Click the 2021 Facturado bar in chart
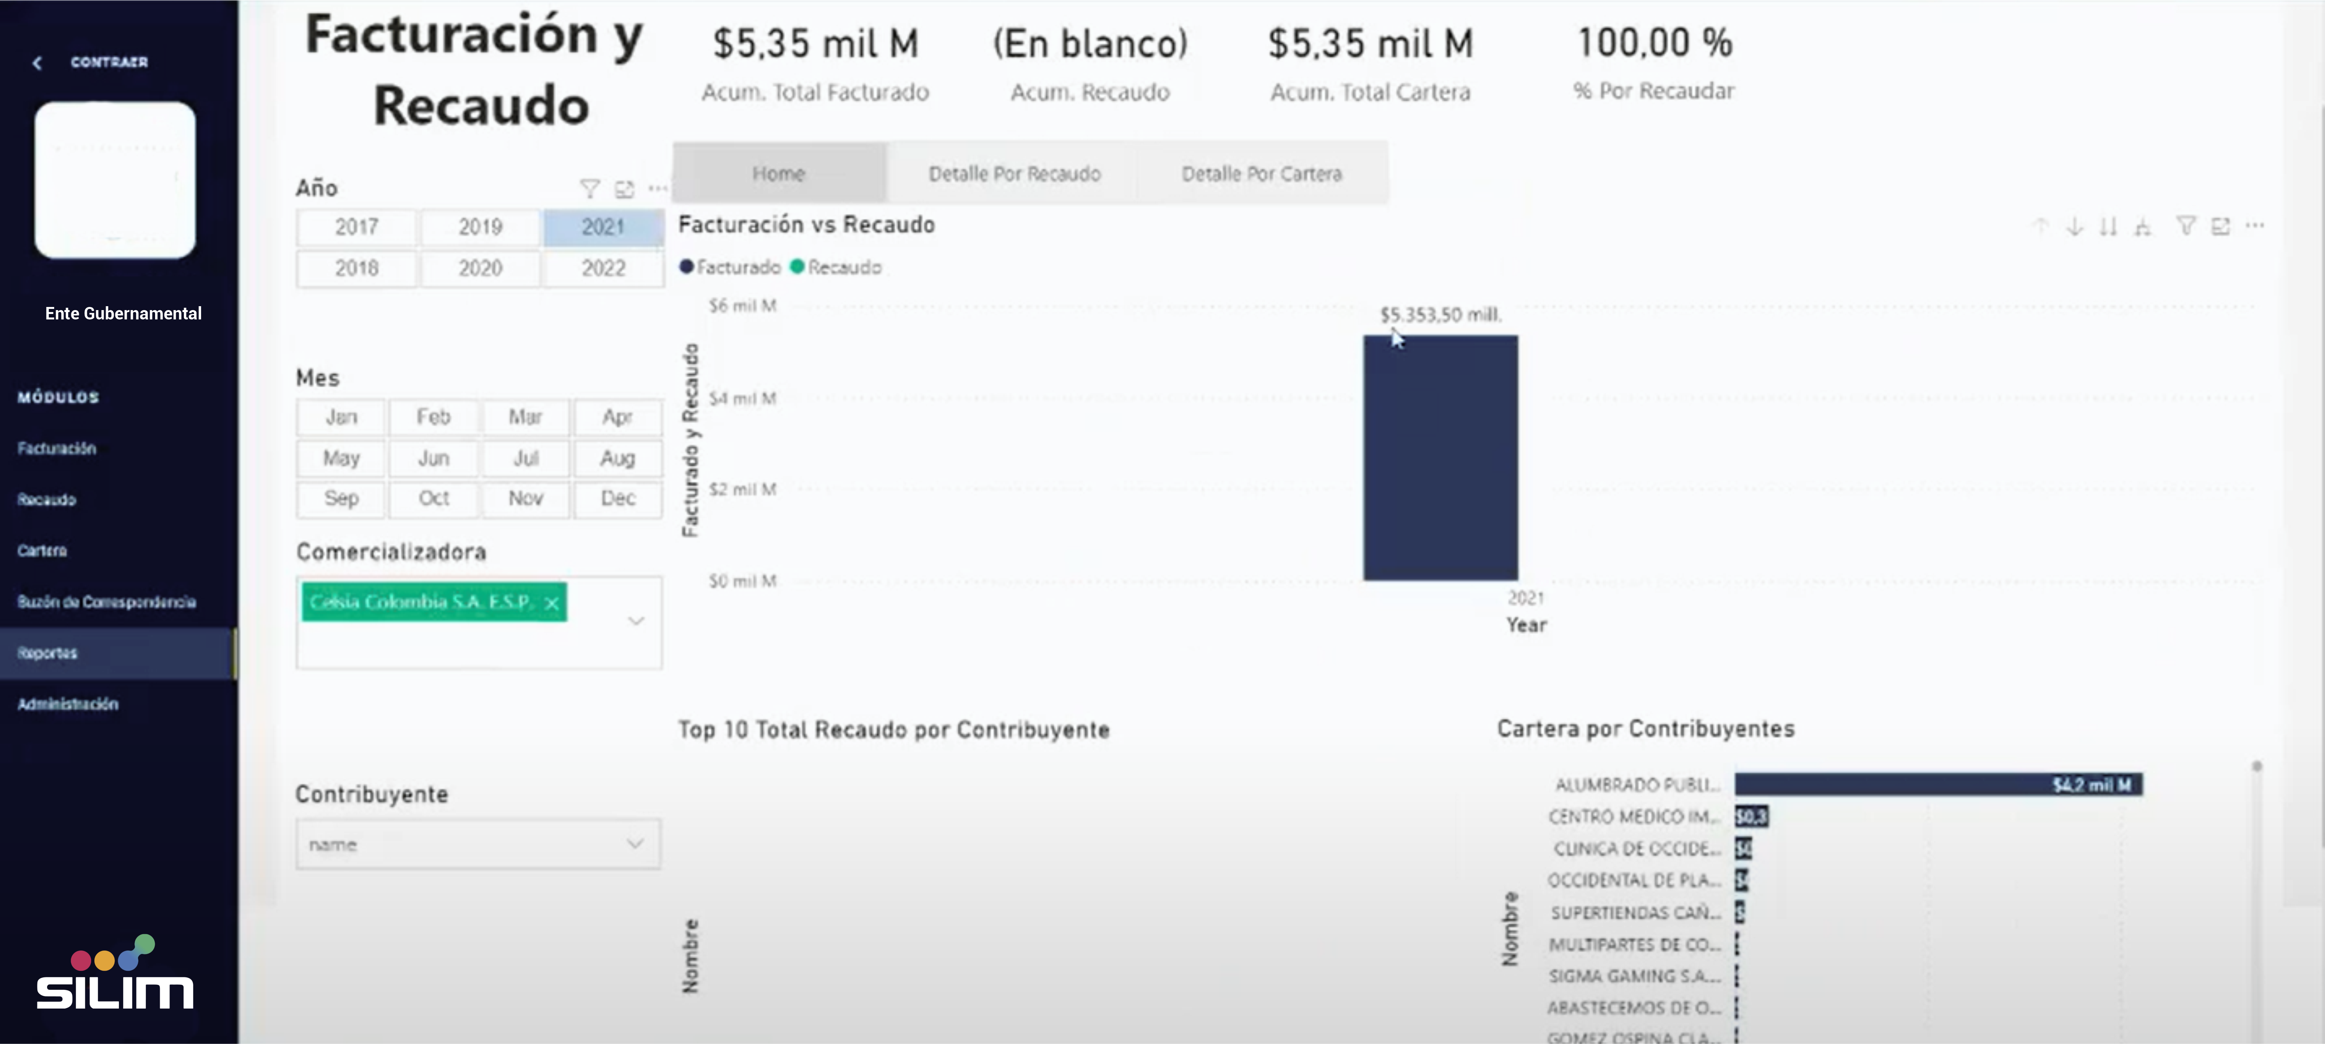 point(1440,459)
